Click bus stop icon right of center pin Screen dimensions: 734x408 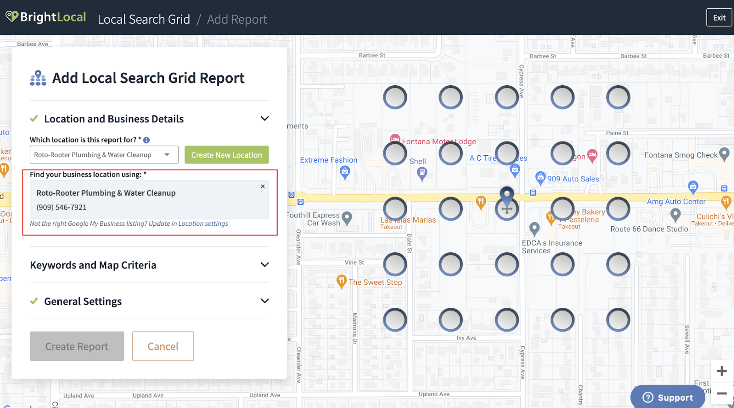click(533, 193)
